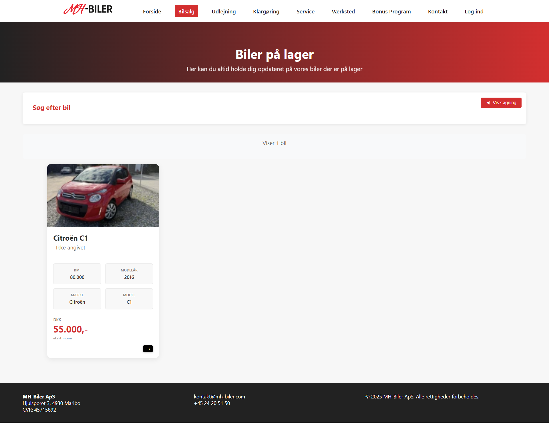The width and height of the screenshot is (549, 423).
Task: Expand search panel with Vis søgning
Action: [x=501, y=103]
